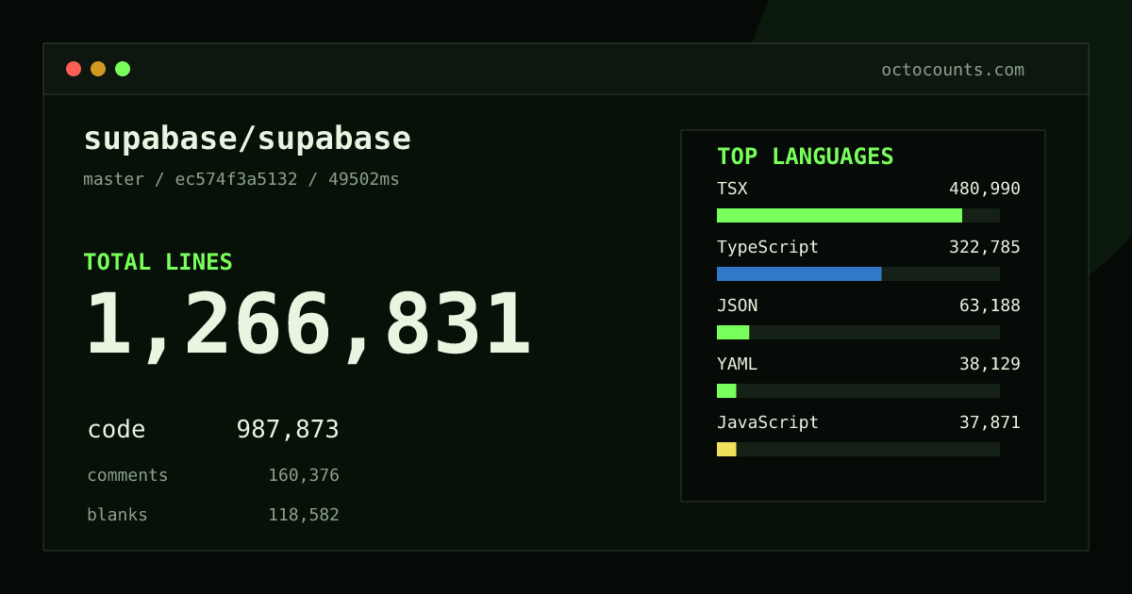Screen dimensions: 1132x594
Task: Click the green TSX progress bar
Action: click(840, 215)
